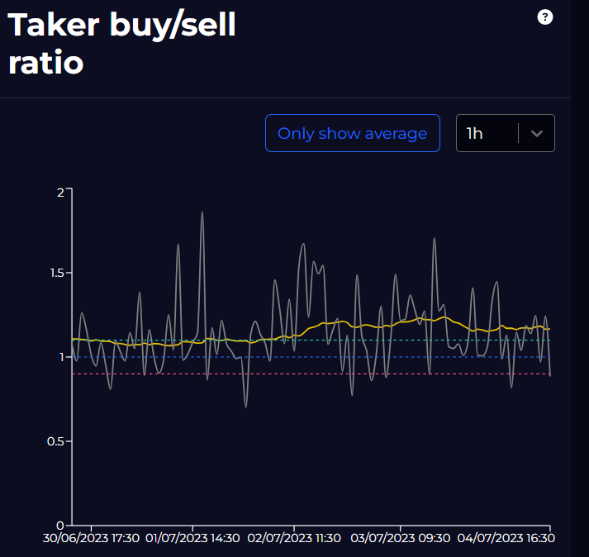Open the help question mark icon

[544, 17]
